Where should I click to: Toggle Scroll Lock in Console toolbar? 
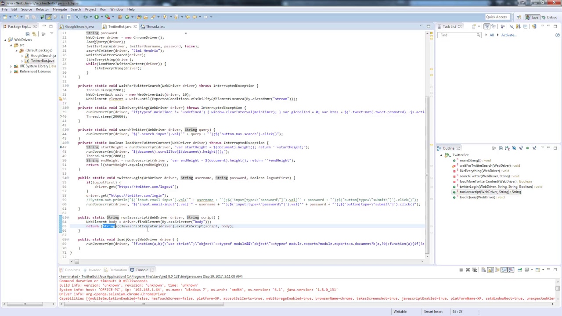[x=490, y=270]
